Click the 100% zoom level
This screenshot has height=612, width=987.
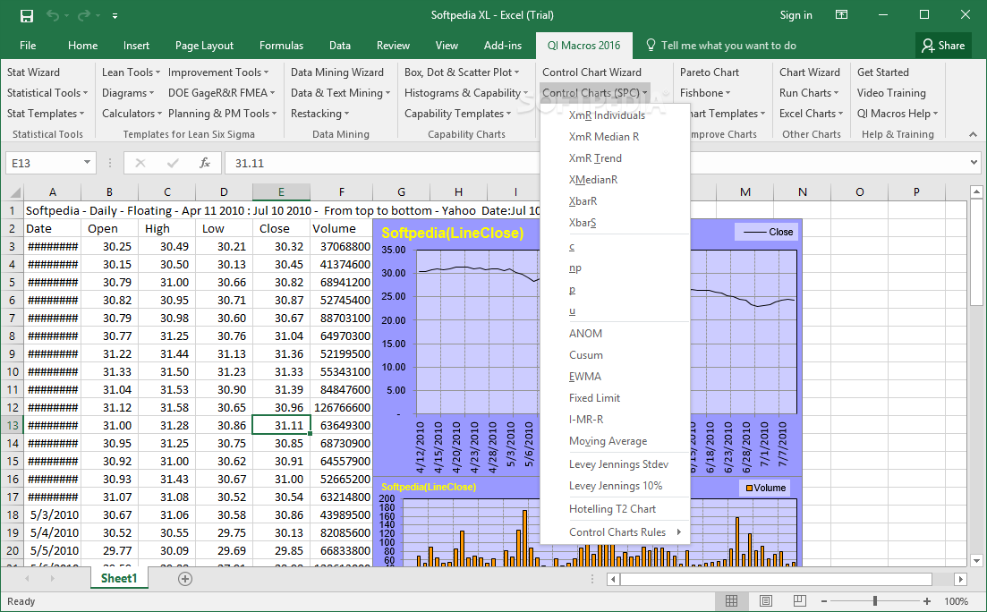tap(957, 601)
